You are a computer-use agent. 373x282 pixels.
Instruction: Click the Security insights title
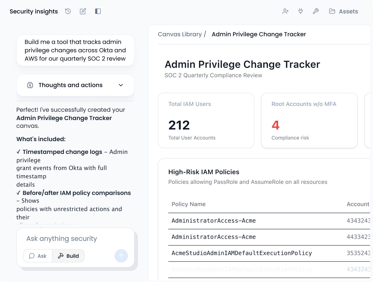click(34, 11)
